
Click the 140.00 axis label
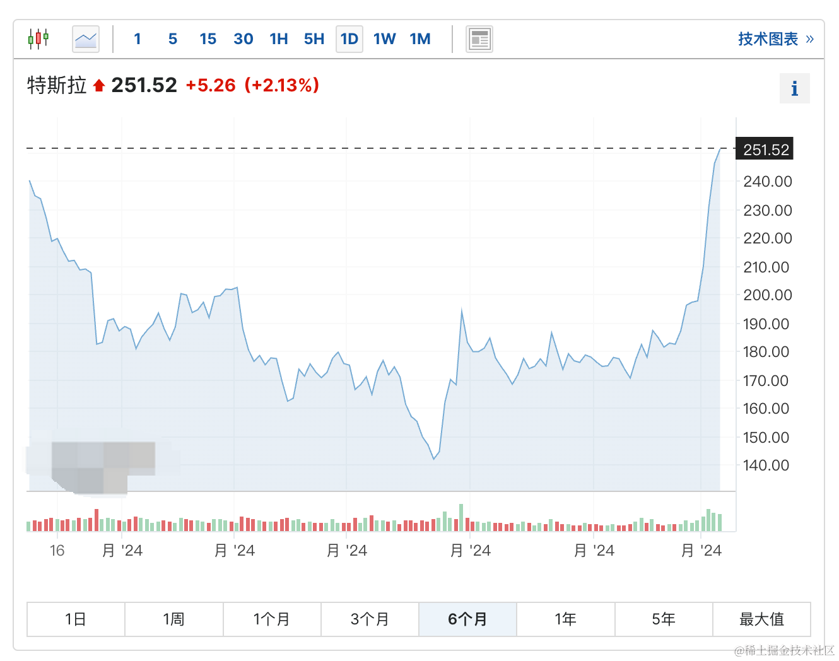tap(766, 465)
